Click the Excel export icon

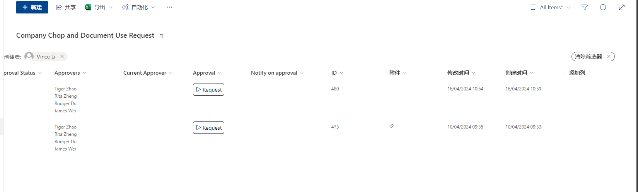pos(88,7)
